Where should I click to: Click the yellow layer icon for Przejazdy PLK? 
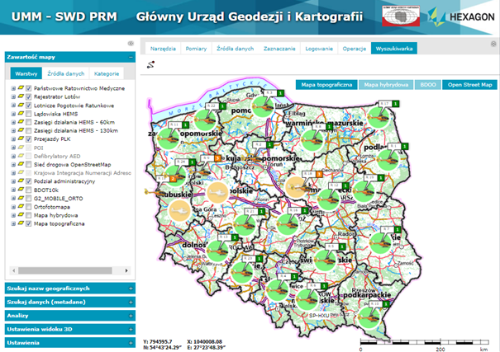(x=20, y=139)
